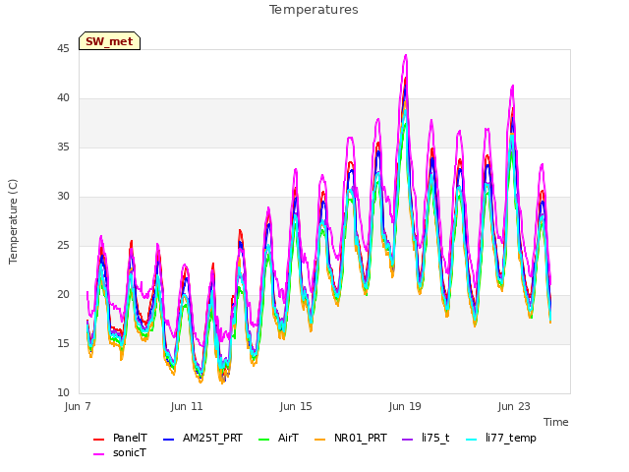Click the 15 y-axis tick label

click(x=63, y=343)
